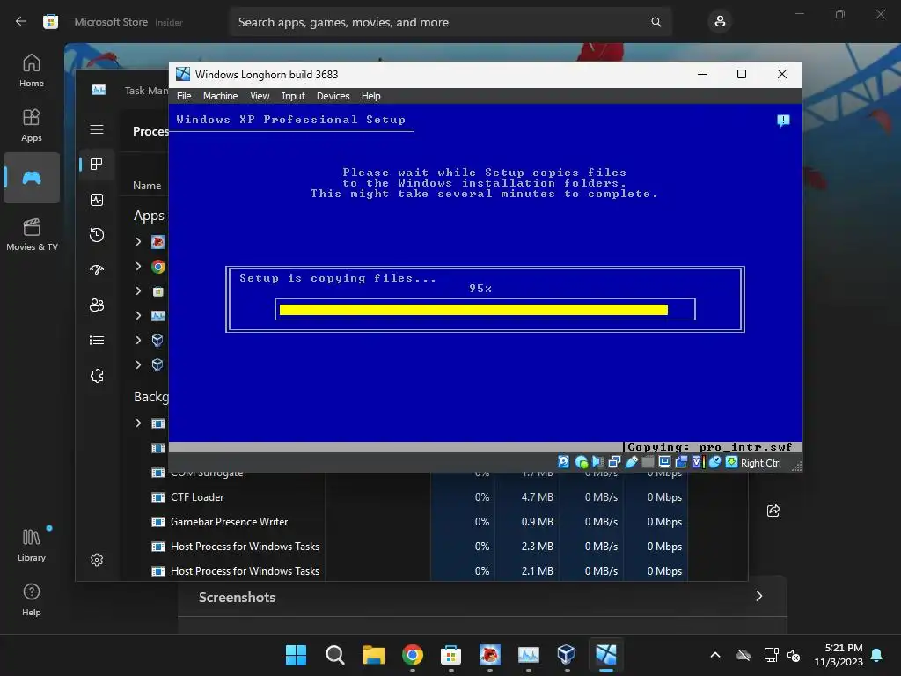Image resolution: width=901 pixels, height=676 pixels.
Task: Open the Input menu in VirtualBox
Action: pyautogui.click(x=293, y=96)
